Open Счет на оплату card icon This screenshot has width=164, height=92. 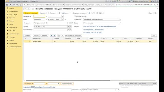pyautogui.click(x=70, y=30)
